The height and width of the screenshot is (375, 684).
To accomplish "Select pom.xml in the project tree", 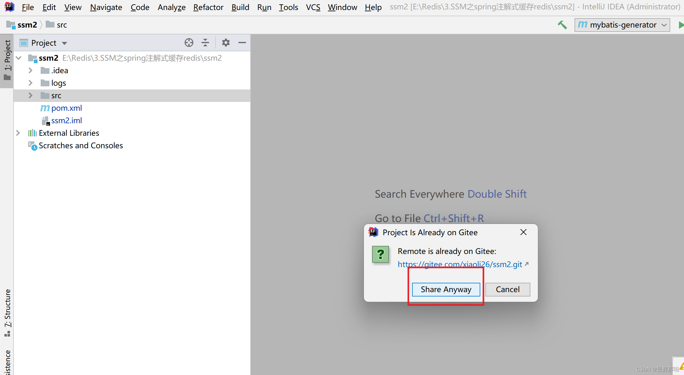I will (66, 108).
